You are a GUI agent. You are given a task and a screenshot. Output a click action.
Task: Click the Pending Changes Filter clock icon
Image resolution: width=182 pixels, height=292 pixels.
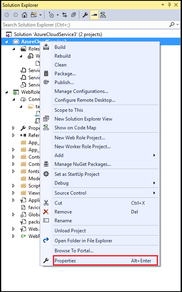tap(51, 15)
